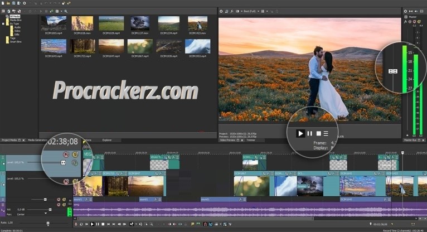Collapse the By Type tree node
The image size is (427, 232).
coord(3,23)
